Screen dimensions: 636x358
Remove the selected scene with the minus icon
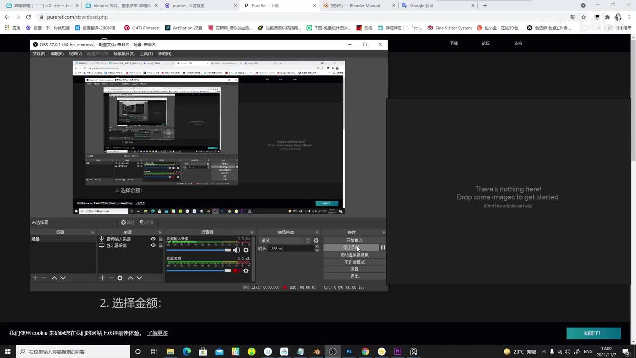coord(44,278)
